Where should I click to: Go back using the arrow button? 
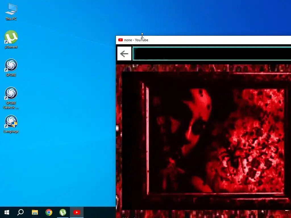[x=124, y=54]
